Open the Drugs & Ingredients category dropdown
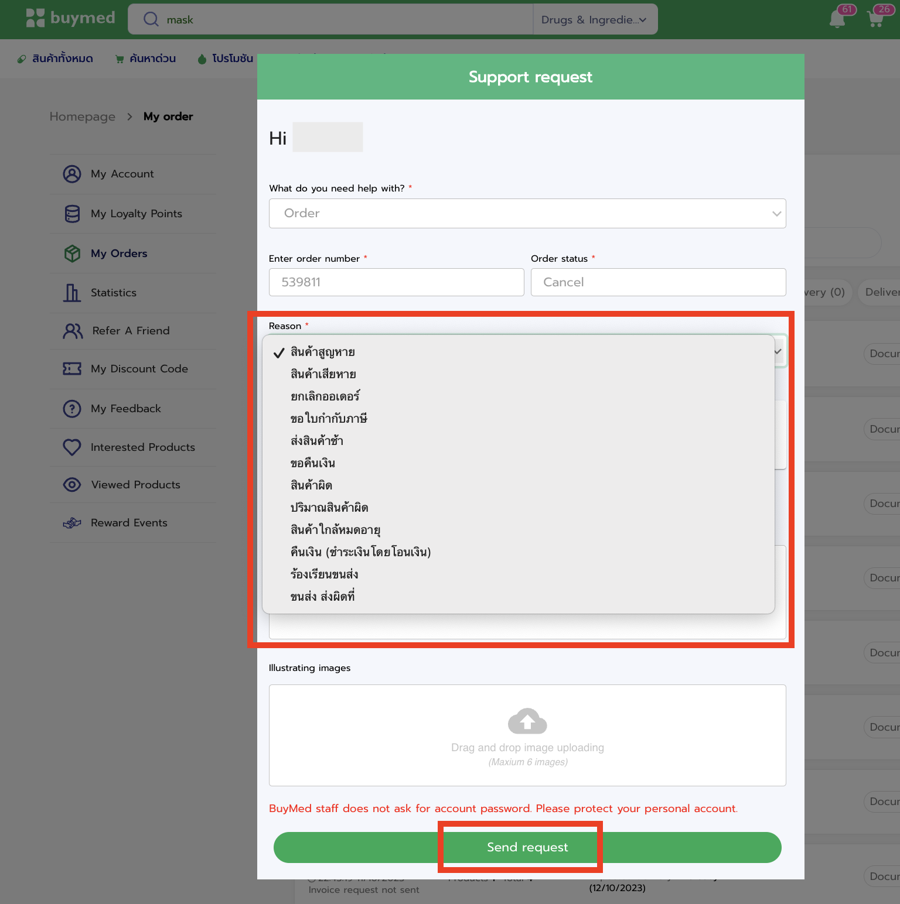The width and height of the screenshot is (900, 904). [x=595, y=19]
